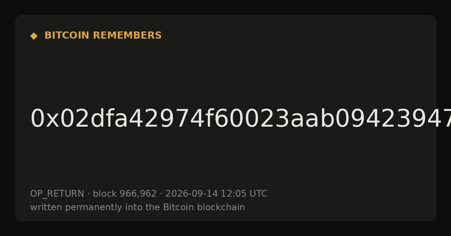
Task: Click the orange diamond icon
Action: coord(34,36)
